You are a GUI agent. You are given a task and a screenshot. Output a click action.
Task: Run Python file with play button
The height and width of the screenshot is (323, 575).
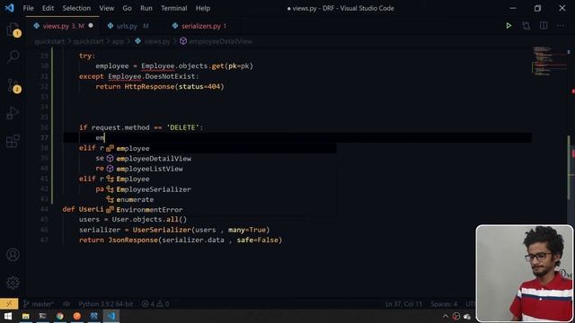coord(509,26)
